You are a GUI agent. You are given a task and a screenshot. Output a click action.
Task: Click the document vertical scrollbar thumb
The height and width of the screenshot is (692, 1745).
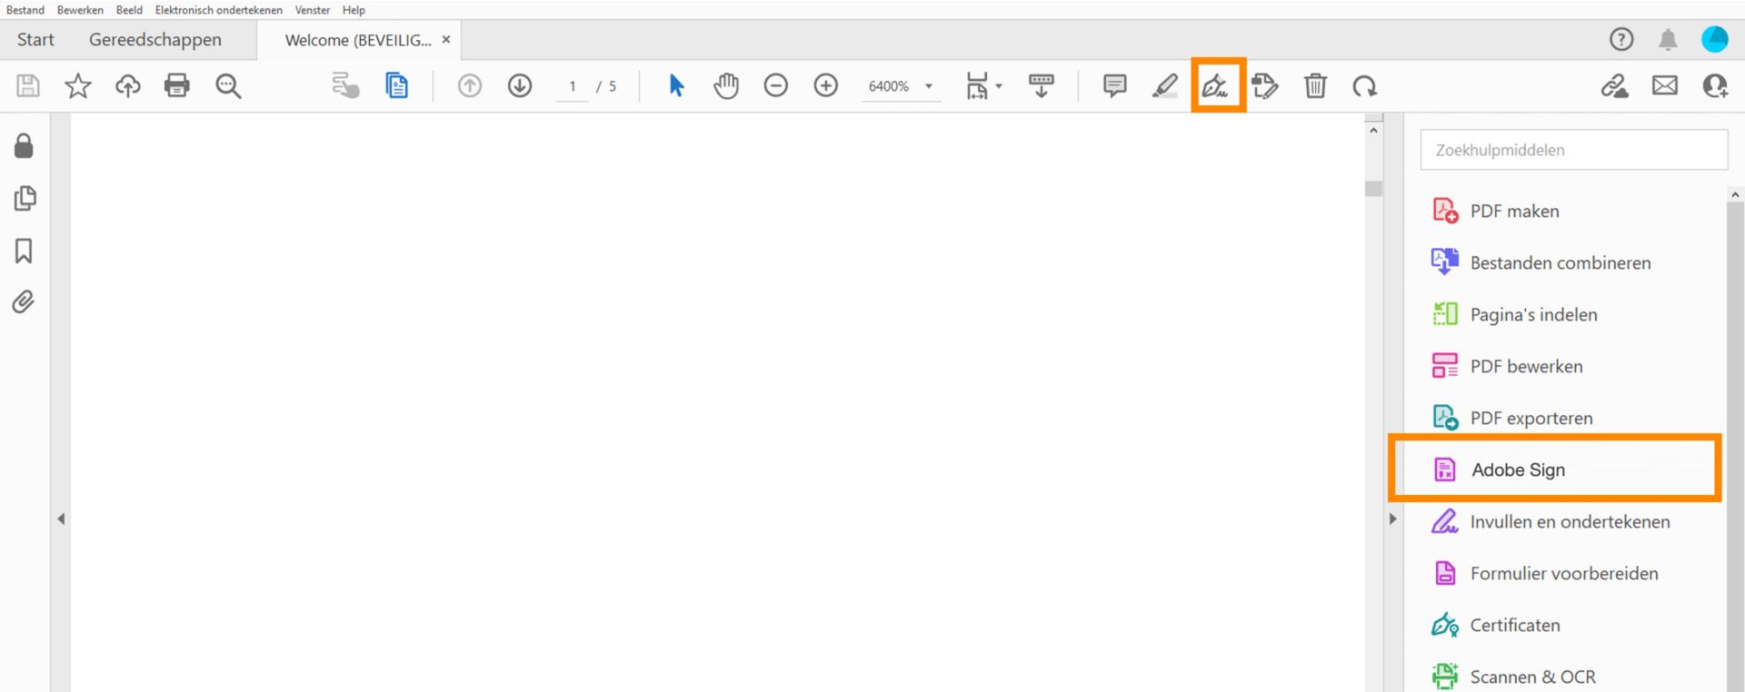[x=1373, y=189]
